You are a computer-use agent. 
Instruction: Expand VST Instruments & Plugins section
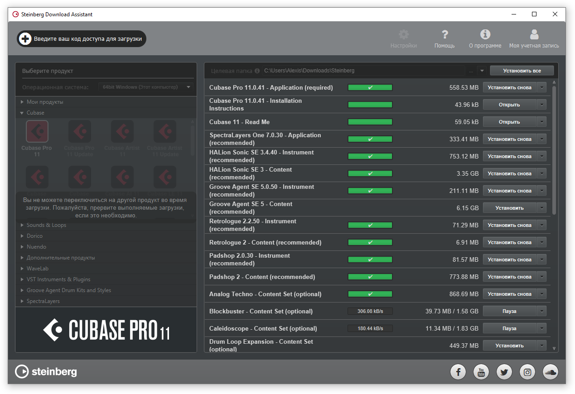tap(22, 279)
